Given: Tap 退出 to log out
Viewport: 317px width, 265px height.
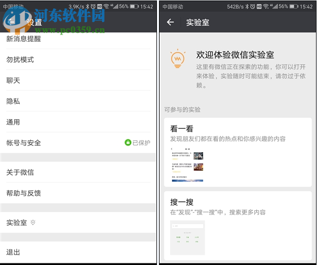Looking at the screenshot, I should click(78, 252).
